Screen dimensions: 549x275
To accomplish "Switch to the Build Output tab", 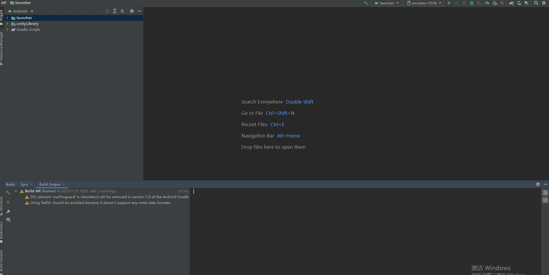I will 50,184.
